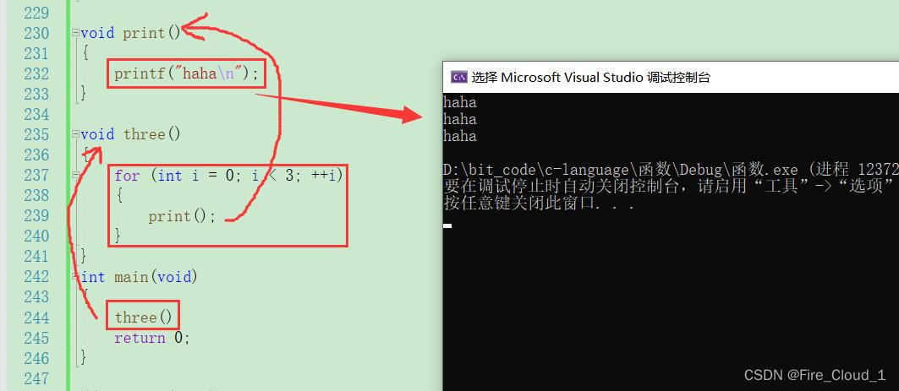Select line number 239 in the gutter
The width and height of the screenshot is (899, 391).
point(36,216)
